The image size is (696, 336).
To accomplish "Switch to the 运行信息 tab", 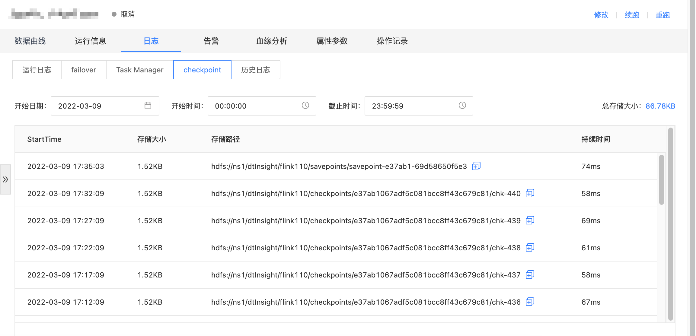I will (91, 41).
